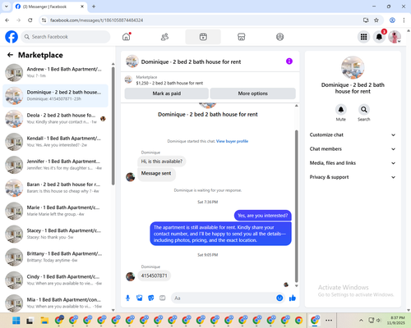Open View buyer profile link
The height and width of the screenshot is (328, 411).
tap(232, 141)
